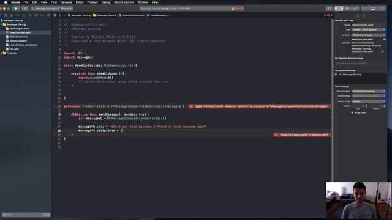Switch to the Version editor
The image size is (392, 220).
pyautogui.click(x=355, y=9)
